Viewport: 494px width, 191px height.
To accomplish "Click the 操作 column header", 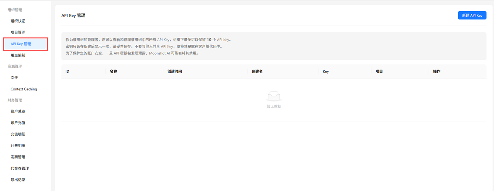I will coord(436,72).
